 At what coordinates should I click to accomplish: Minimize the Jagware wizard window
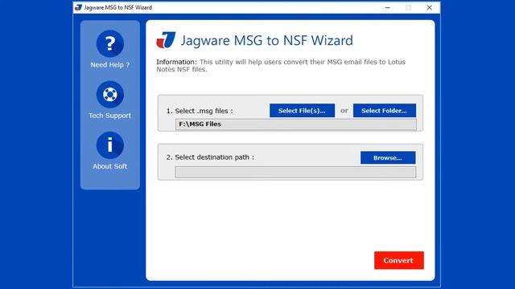[x=388, y=7]
